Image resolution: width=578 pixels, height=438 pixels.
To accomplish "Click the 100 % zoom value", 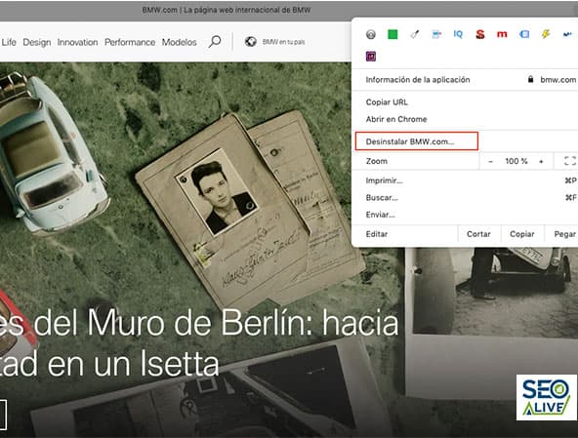I will pos(516,161).
